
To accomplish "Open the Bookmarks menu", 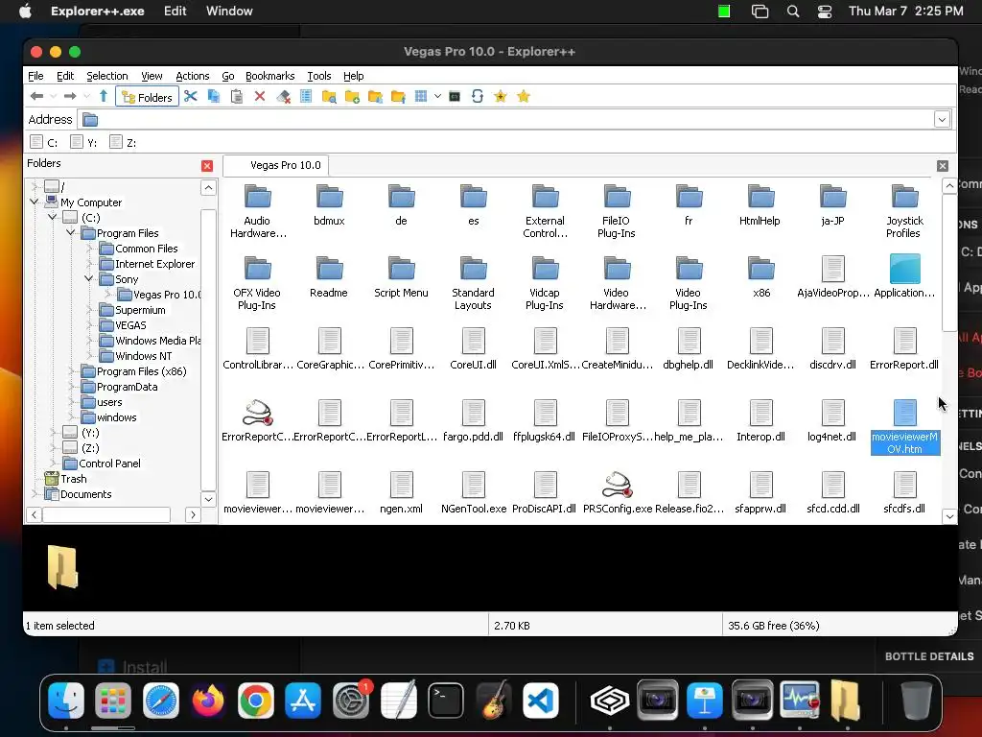I will click(x=269, y=76).
